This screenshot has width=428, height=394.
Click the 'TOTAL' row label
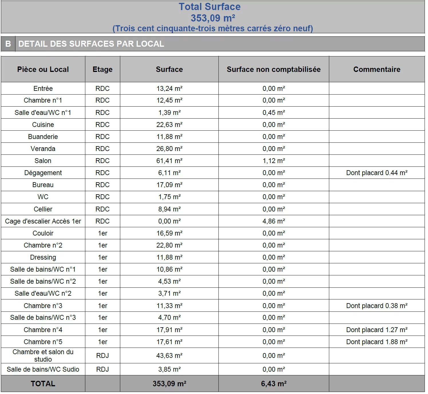[43, 384]
